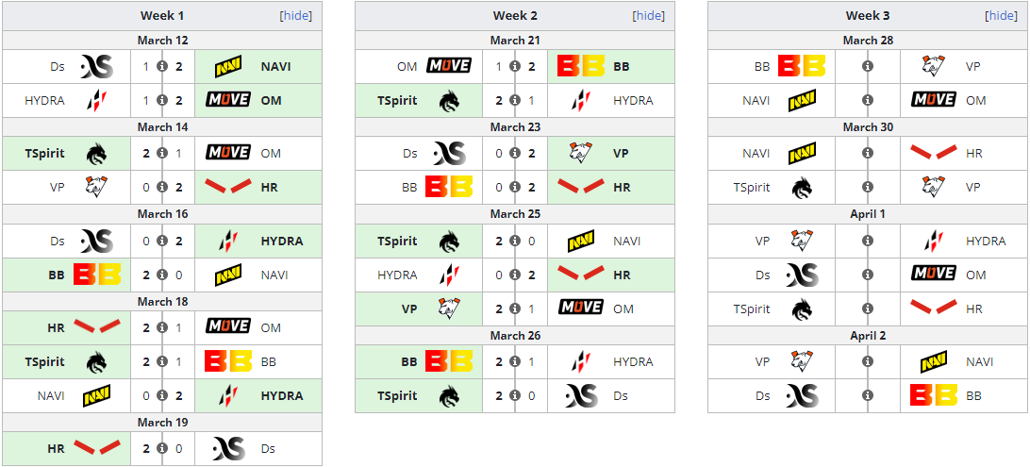Open the OM team link on March 28
The width and height of the screenshot is (1030, 467).
click(x=976, y=101)
